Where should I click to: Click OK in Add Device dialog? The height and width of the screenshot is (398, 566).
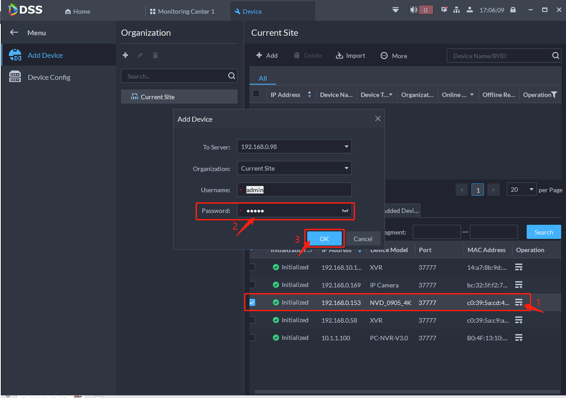[324, 239]
